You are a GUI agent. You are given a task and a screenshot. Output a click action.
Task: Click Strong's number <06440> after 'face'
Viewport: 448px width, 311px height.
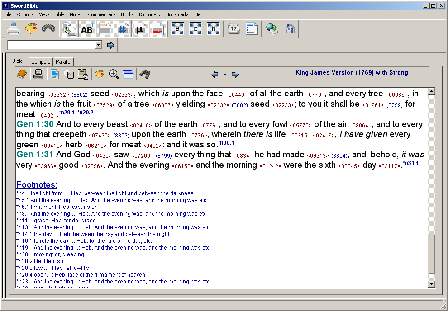click(x=236, y=95)
